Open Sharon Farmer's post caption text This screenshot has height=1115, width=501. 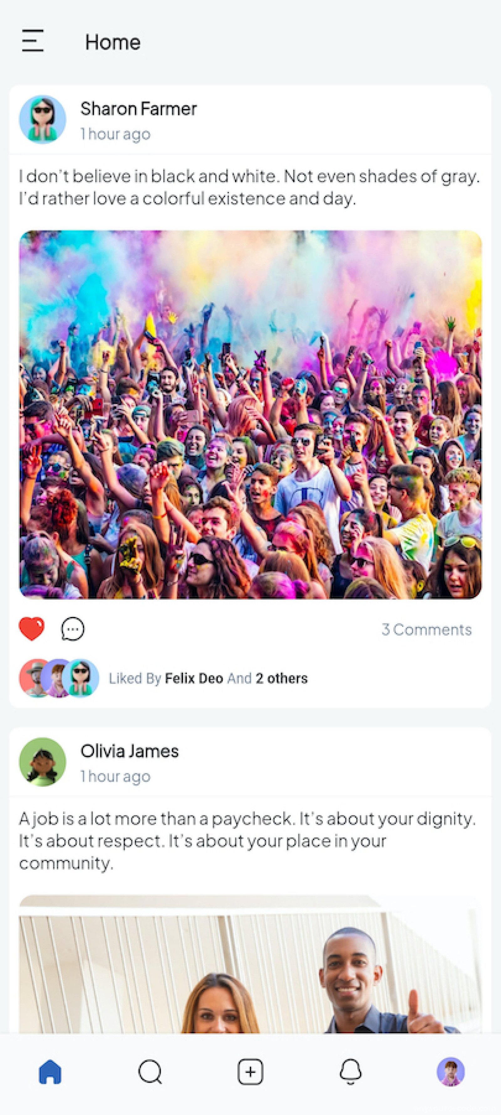249,188
